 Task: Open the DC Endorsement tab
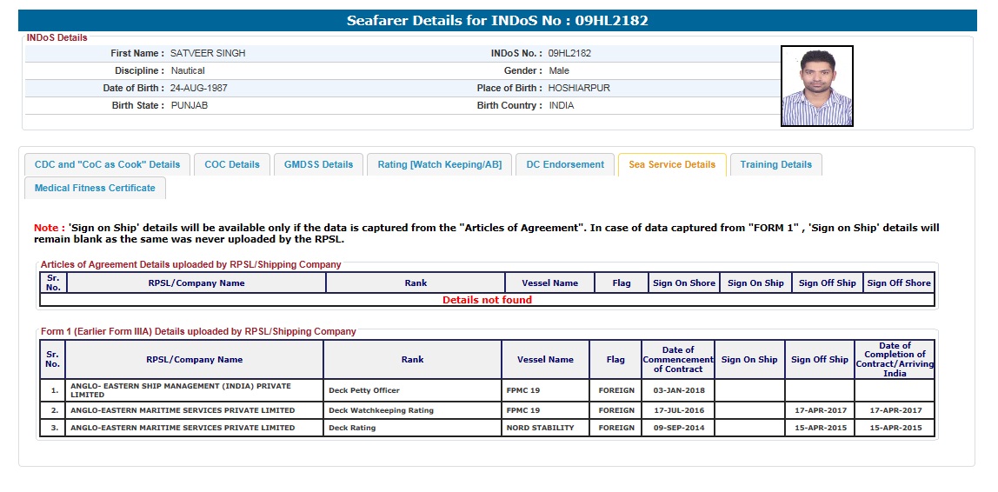click(x=565, y=164)
